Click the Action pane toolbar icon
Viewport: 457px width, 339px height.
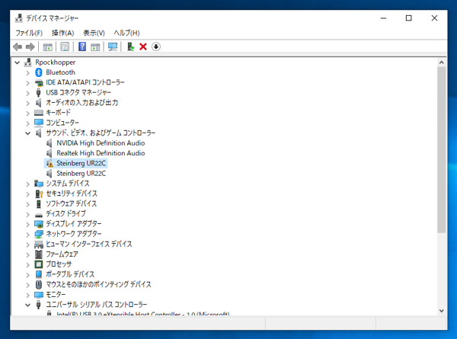(95, 46)
